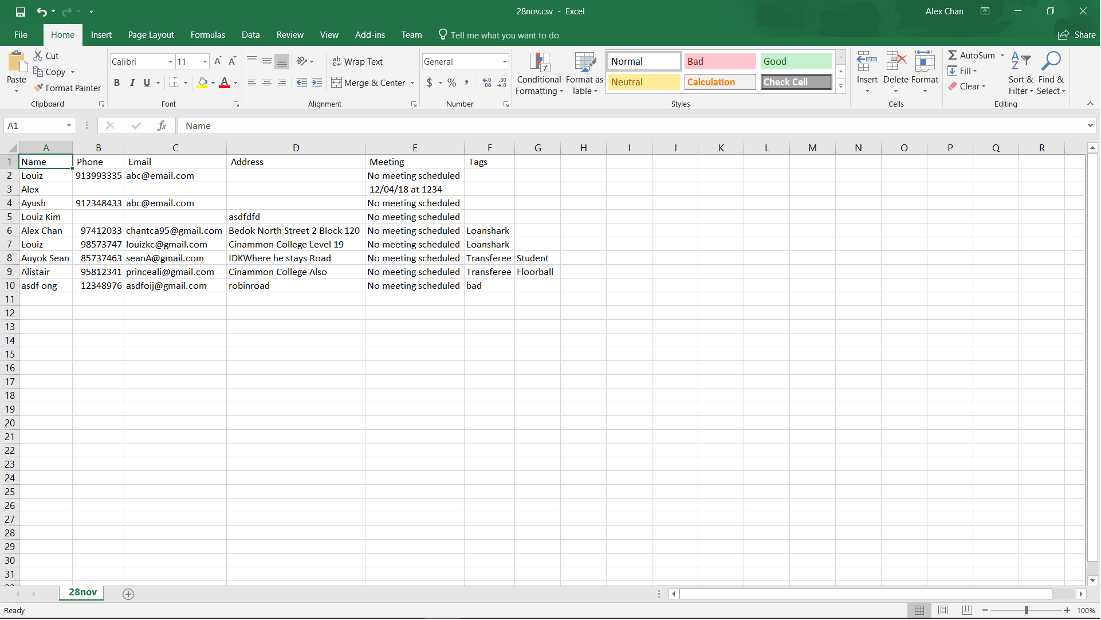Click the Orientation angled text icon
1101x620 pixels.
(302, 61)
